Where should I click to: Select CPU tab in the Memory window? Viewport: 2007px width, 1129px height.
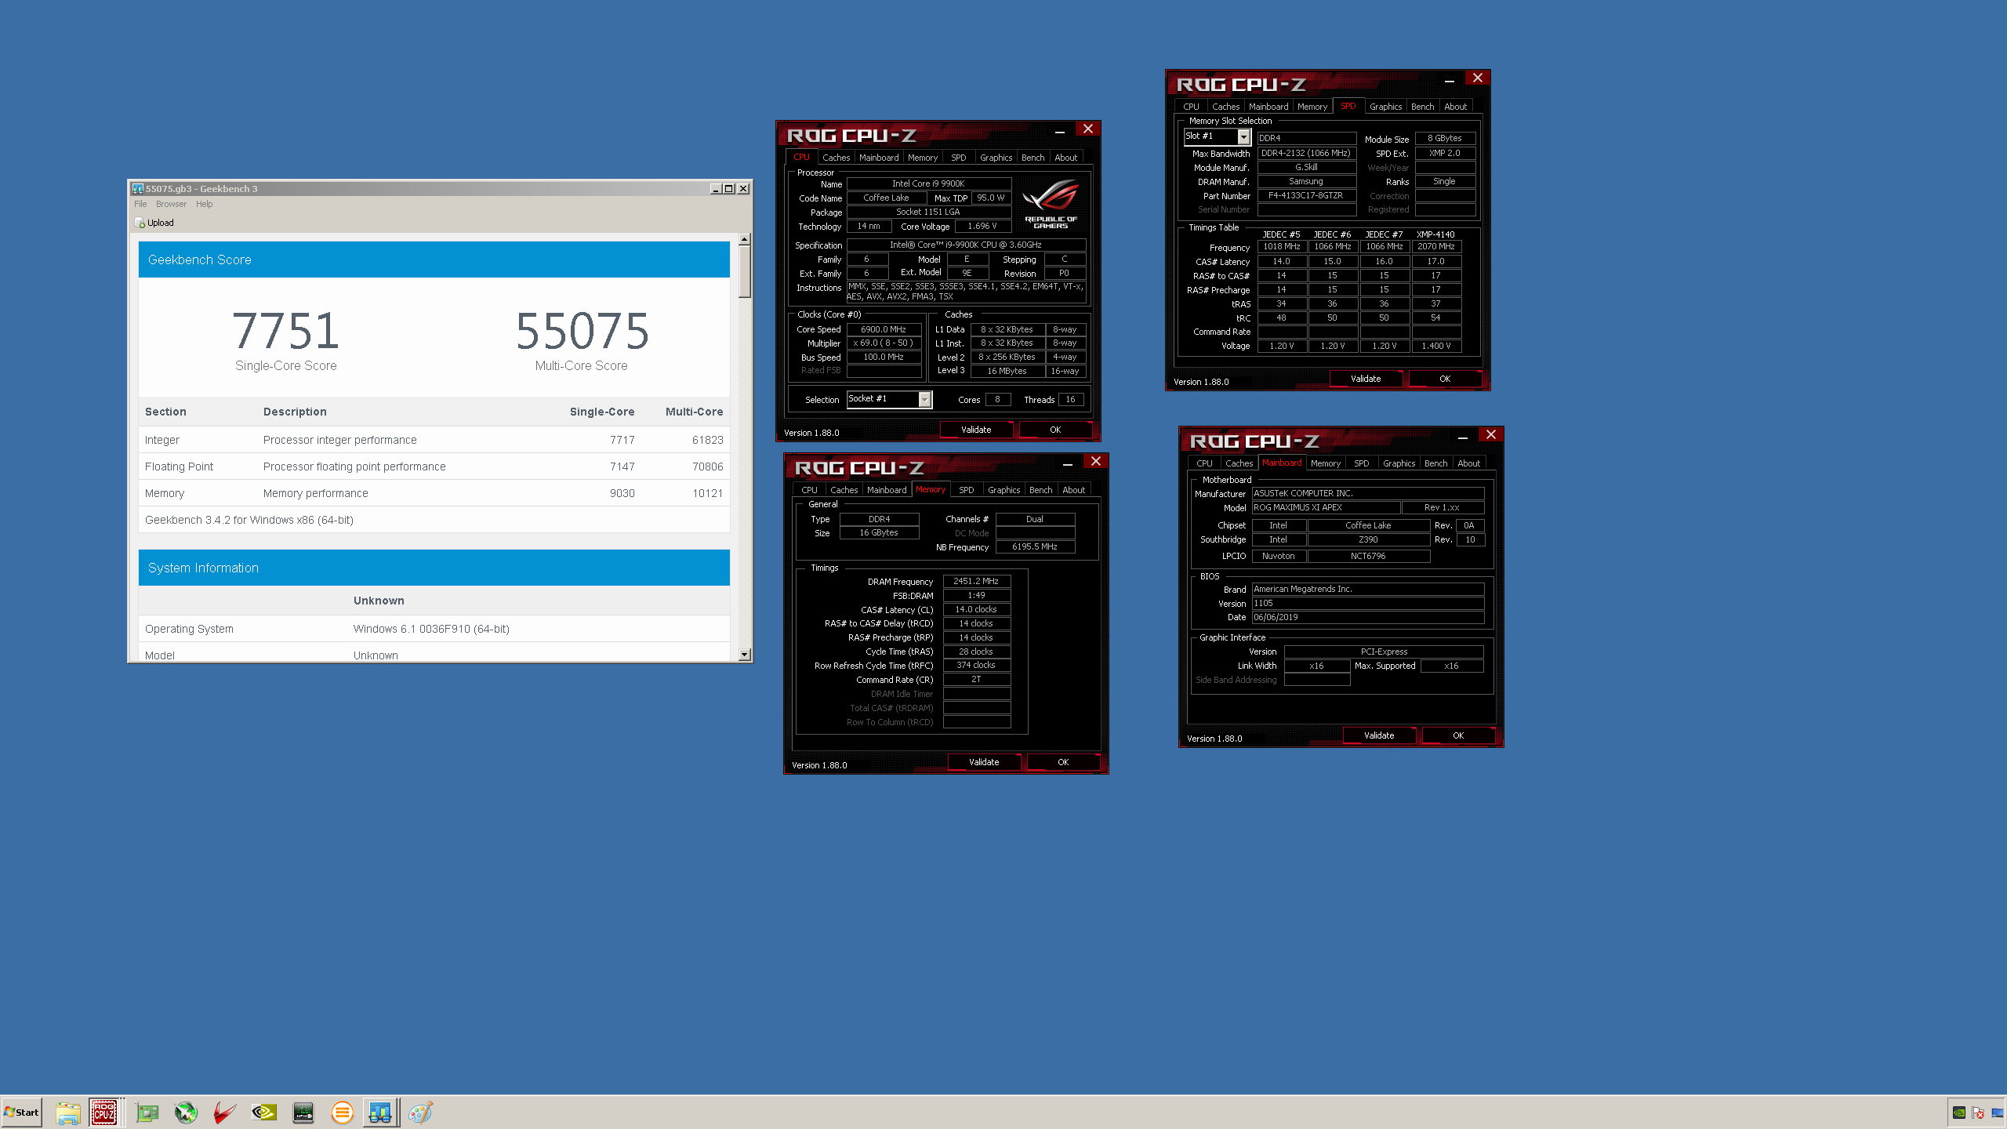point(809,490)
